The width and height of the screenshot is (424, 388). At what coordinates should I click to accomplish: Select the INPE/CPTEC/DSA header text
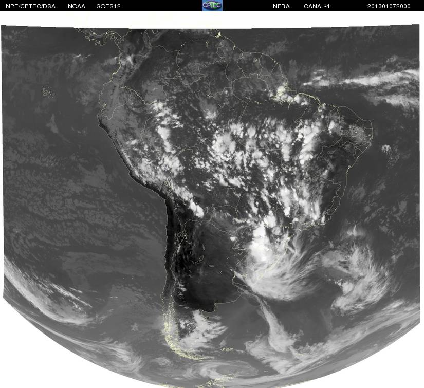(x=30, y=6)
